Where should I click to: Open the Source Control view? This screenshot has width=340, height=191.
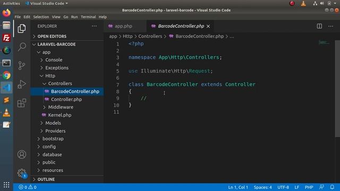(x=22, y=65)
